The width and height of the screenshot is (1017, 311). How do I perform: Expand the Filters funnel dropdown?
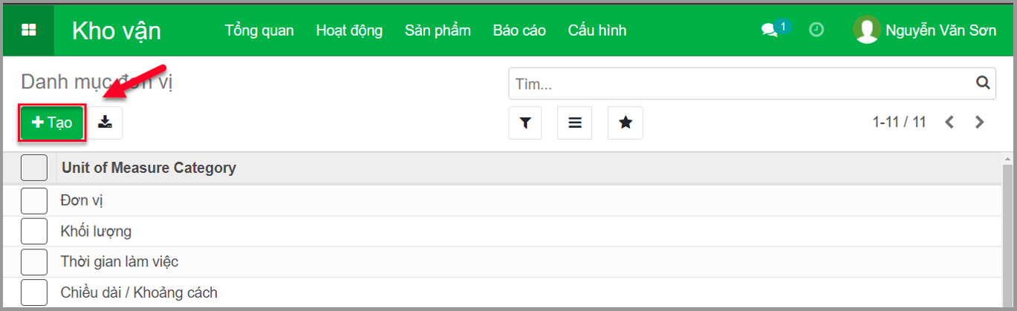point(526,123)
